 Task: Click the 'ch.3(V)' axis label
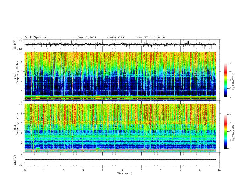coord(15,160)
